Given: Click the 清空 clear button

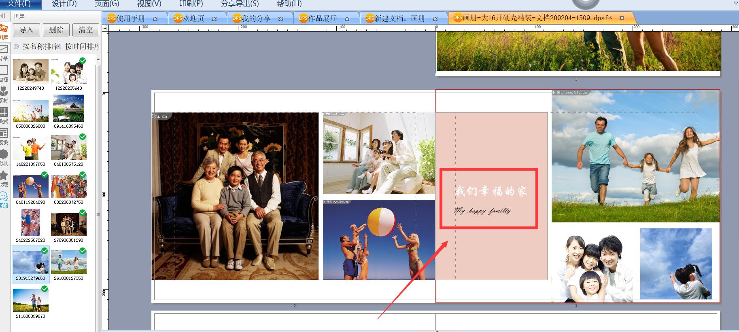Looking at the screenshot, I should coord(86,30).
